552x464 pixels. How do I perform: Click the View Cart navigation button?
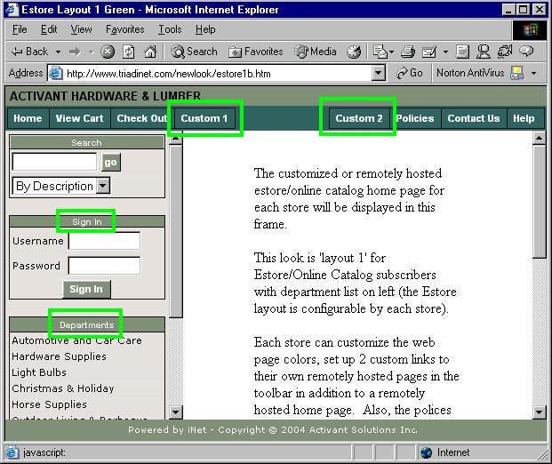pyautogui.click(x=79, y=118)
